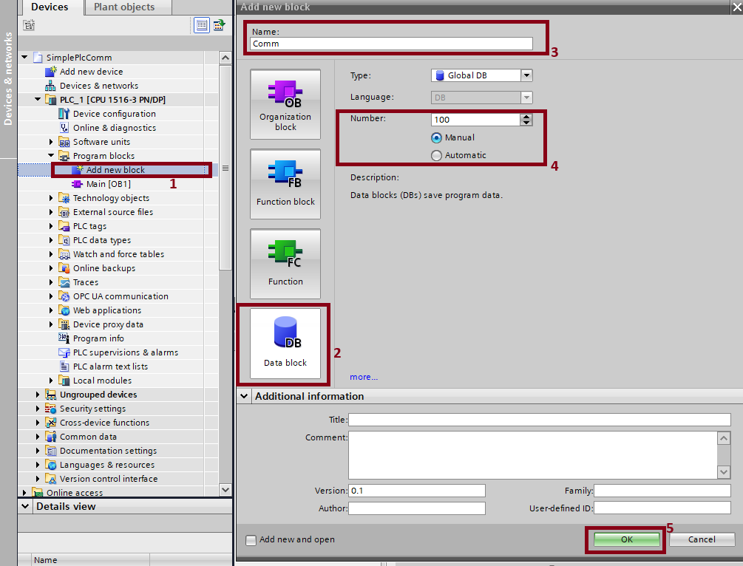Open the Type dropdown showing Global DB
The height and width of the screenshot is (566, 743).
pyautogui.click(x=526, y=75)
